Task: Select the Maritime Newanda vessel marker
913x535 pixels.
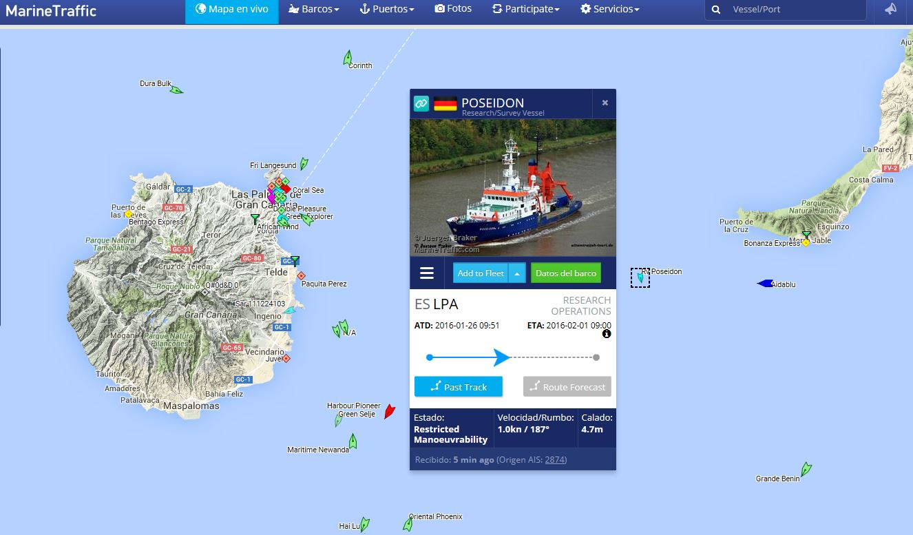Action: 353,441
